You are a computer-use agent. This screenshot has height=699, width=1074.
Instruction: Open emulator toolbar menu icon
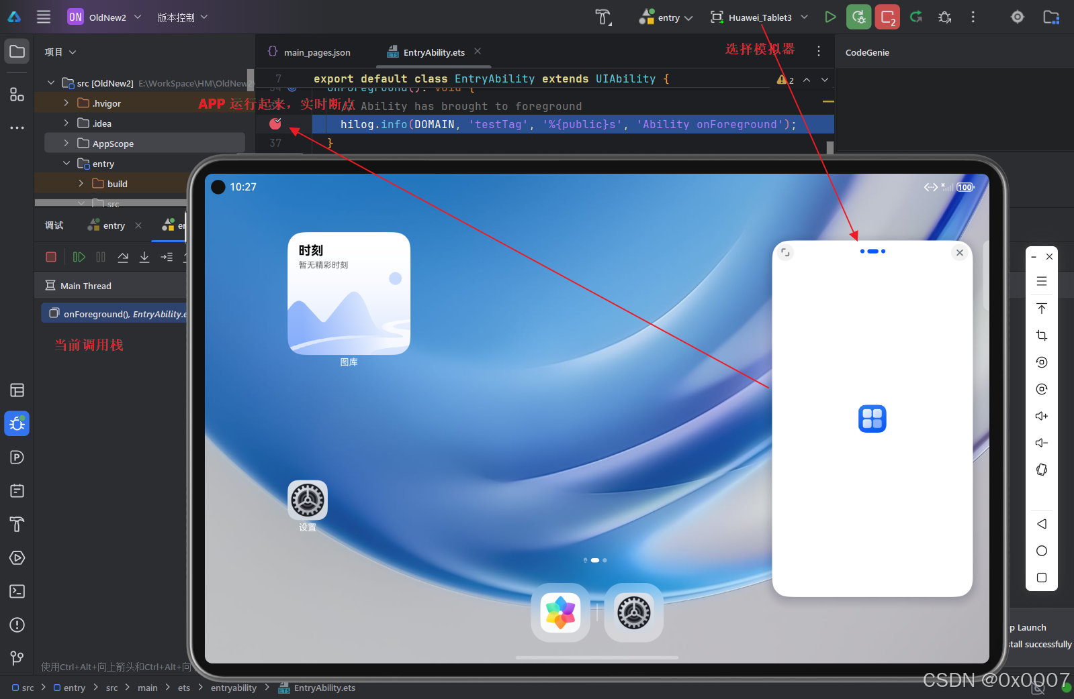click(1042, 281)
